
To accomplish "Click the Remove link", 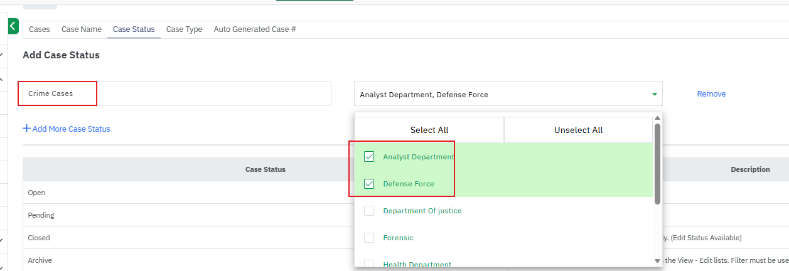I will (x=711, y=94).
